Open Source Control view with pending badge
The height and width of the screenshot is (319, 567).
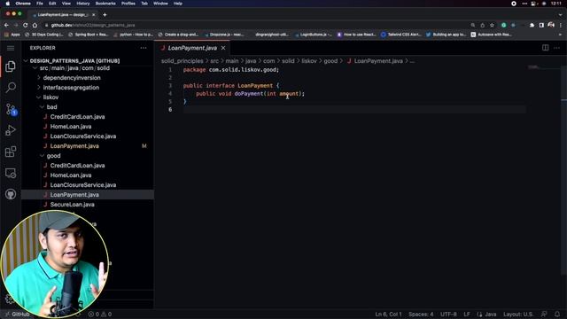pyautogui.click(x=11, y=109)
